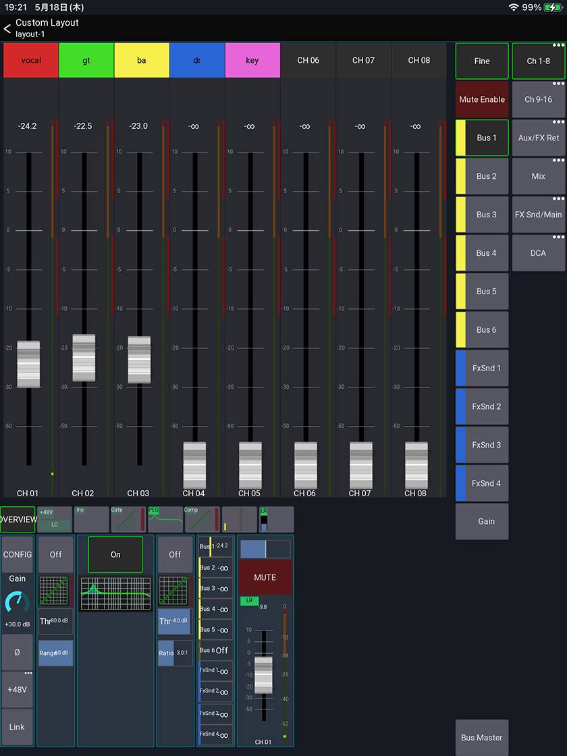
Task: Toggle the +48V phantom power button
Action: coord(17,690)
